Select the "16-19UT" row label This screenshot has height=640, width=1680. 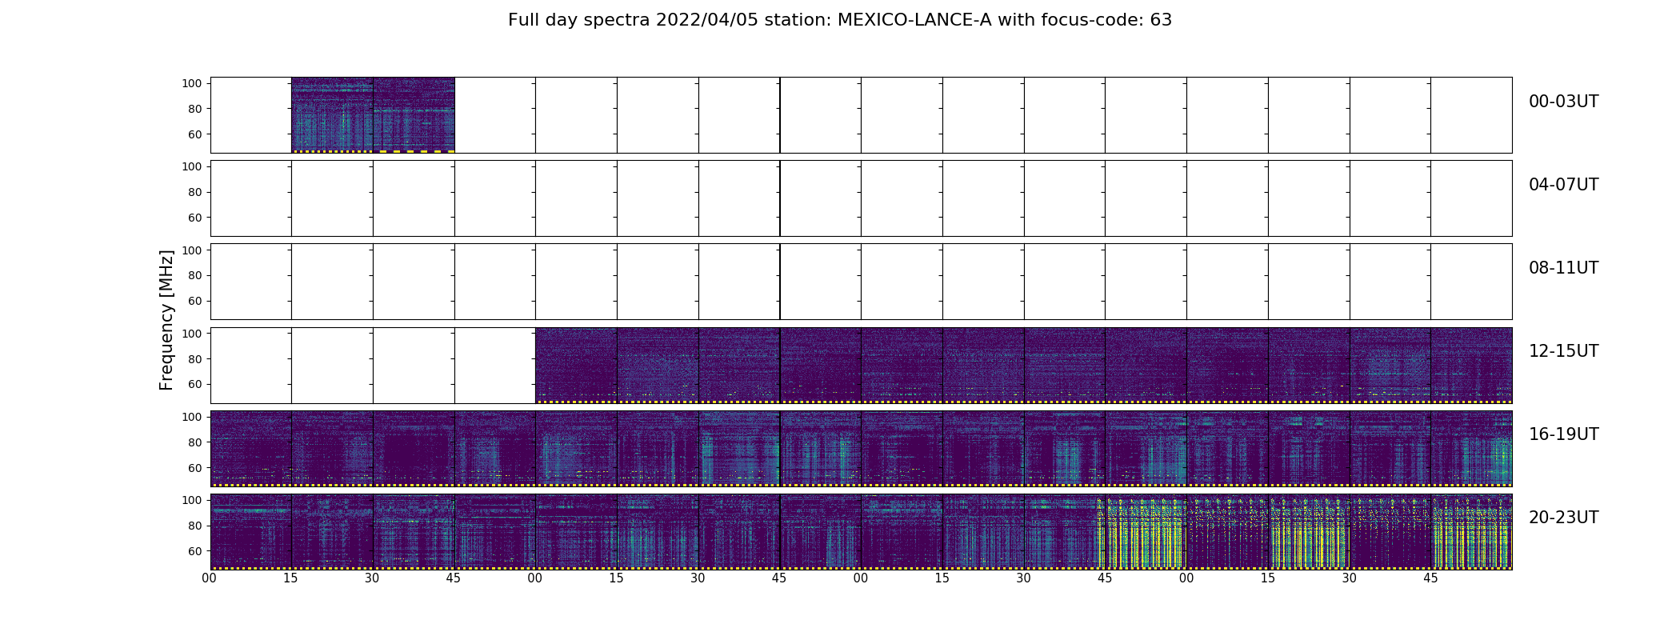click(1563, 434)
